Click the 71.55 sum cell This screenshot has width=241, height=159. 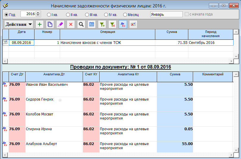click(x=172, y=43)
